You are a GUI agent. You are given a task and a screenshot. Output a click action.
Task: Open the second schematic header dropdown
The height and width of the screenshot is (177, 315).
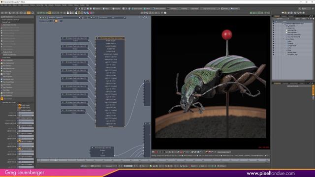coord(112,18)
